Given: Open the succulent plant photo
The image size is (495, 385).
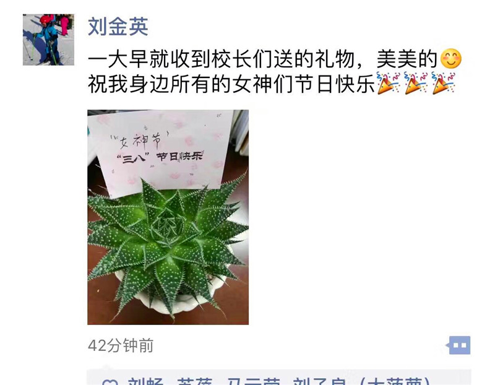Looking at the screenshot, I should (168, 217).
